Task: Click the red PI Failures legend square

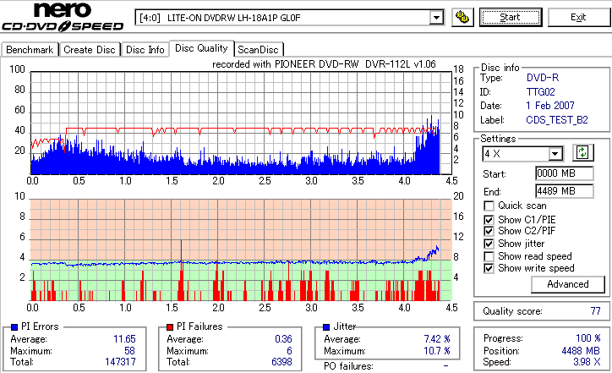Action: coord(170,327)
